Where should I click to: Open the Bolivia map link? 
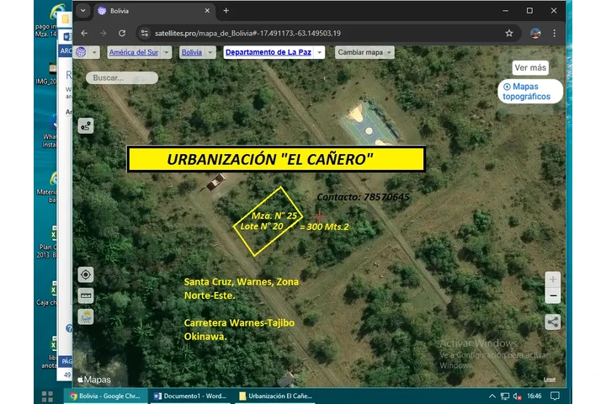192,52
